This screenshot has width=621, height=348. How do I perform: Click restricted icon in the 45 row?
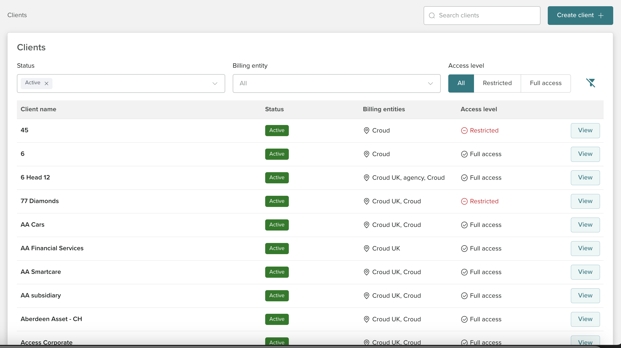[x=464, y=130]
